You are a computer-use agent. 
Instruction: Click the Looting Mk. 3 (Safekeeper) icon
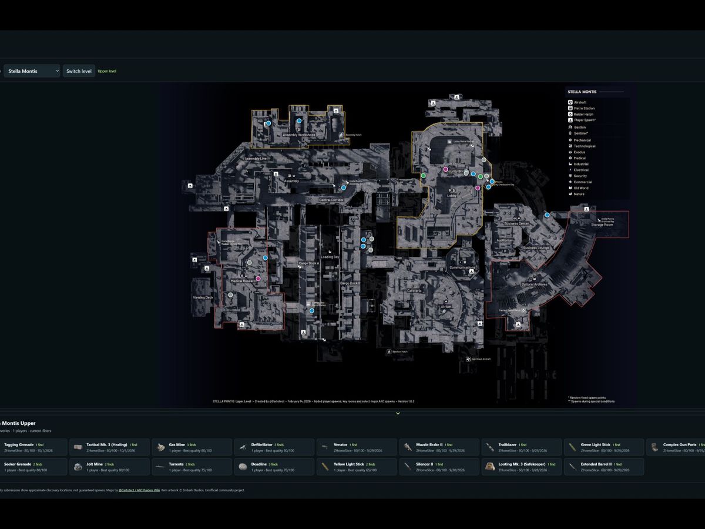pyautogui.click(x=490, y=467)
